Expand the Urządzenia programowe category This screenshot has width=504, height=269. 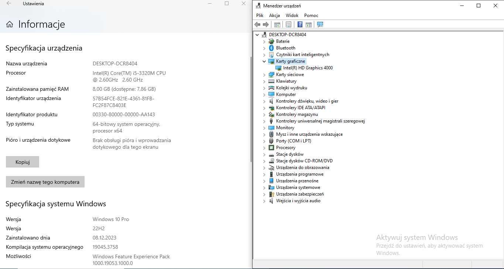[x=264, y=174]
